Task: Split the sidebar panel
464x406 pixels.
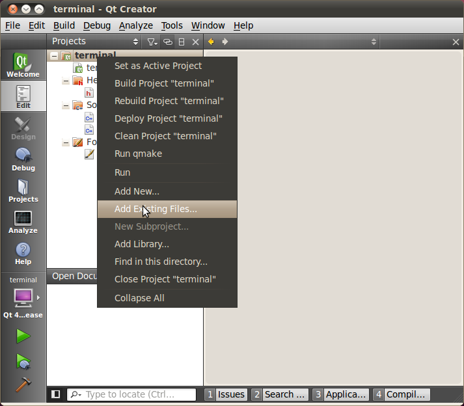Action: (182, 42)
